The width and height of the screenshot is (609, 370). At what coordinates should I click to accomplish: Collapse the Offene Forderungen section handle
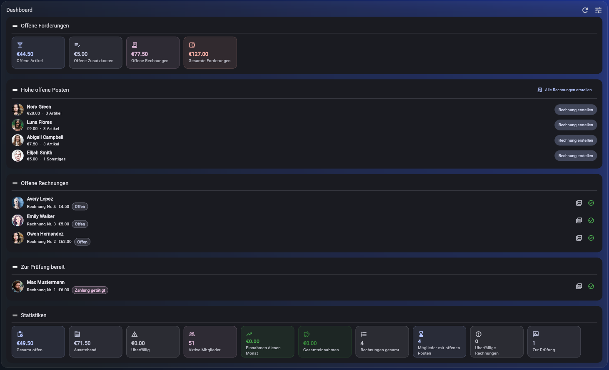pos(15,26)
